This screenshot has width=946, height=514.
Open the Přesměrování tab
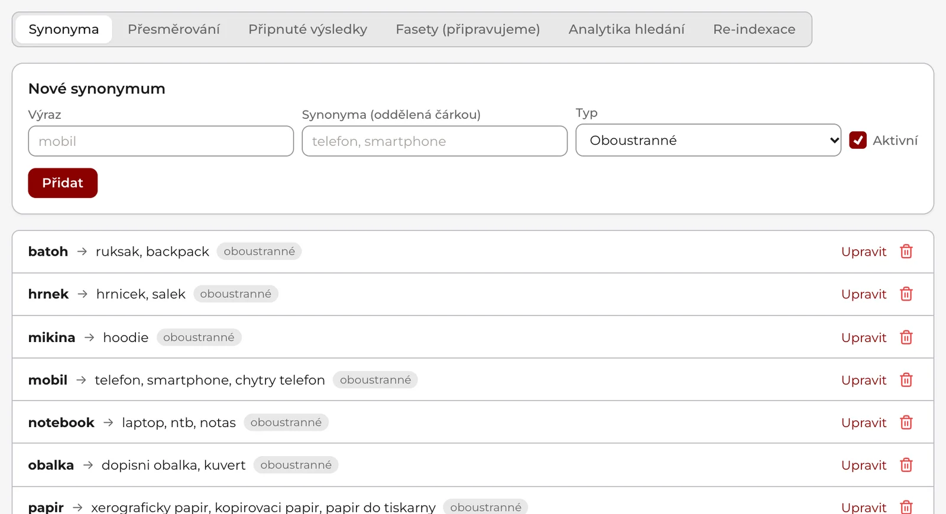pos(174,30)
